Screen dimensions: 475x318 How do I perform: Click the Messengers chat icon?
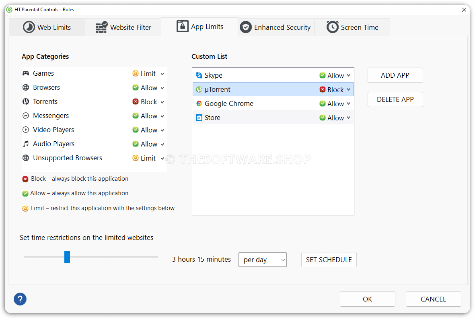pyautogui.click(x=26, y=116)
